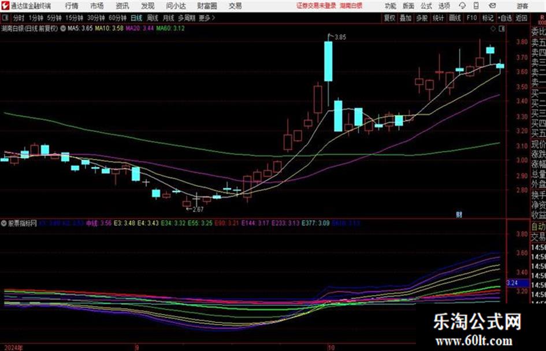Image resolution: width=546 pixels, height=351 pixels.
Task: Open the headset customer service icon
Action: 462,6
